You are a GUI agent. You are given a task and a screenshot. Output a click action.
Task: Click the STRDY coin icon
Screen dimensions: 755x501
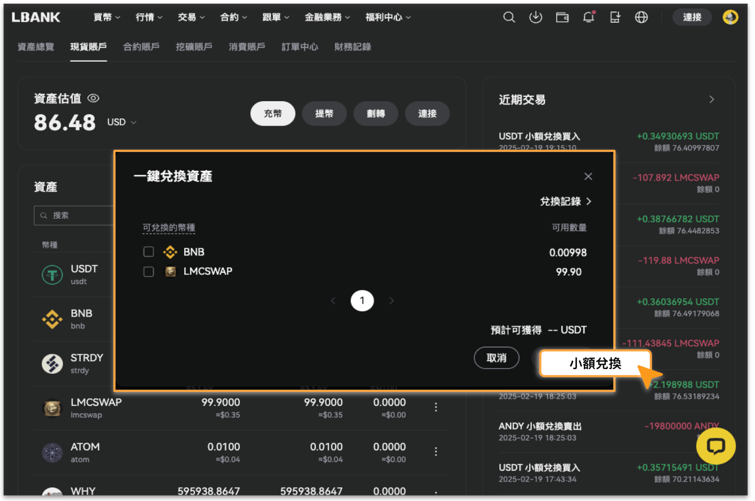click(x=53, y=364)
